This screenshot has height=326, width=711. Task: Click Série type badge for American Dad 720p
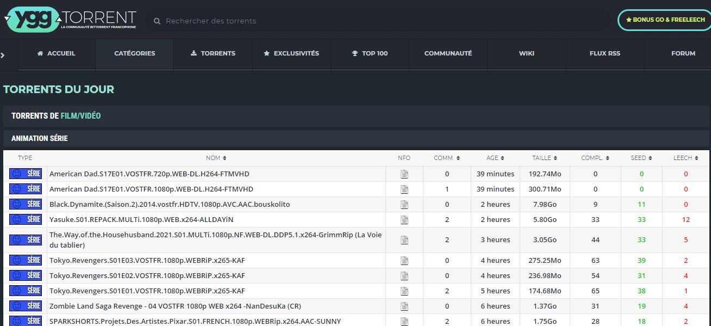(26, 174)
